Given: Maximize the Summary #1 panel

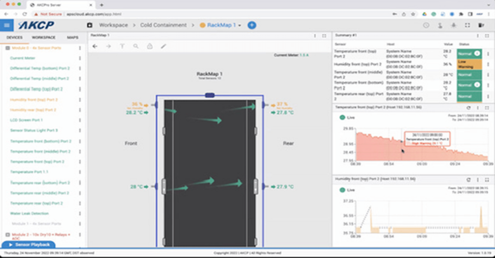Looking at the screenshot, I should click(x=487, y=36).
